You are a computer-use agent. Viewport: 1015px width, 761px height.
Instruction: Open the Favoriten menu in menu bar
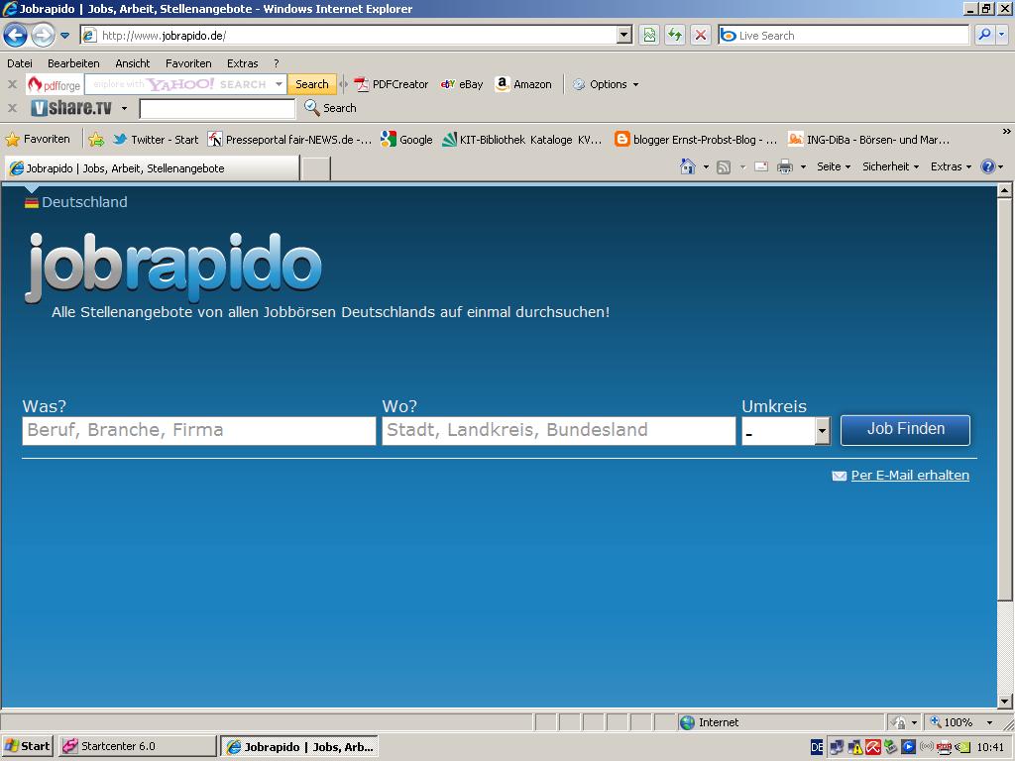coord(188,63)
